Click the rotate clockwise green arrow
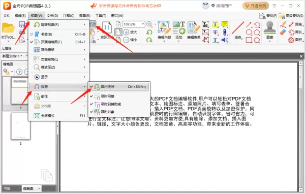This screenshot has width=305, height=194. click(x=149, y=40)
